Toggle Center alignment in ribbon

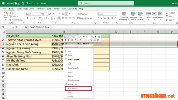point(63,18)
